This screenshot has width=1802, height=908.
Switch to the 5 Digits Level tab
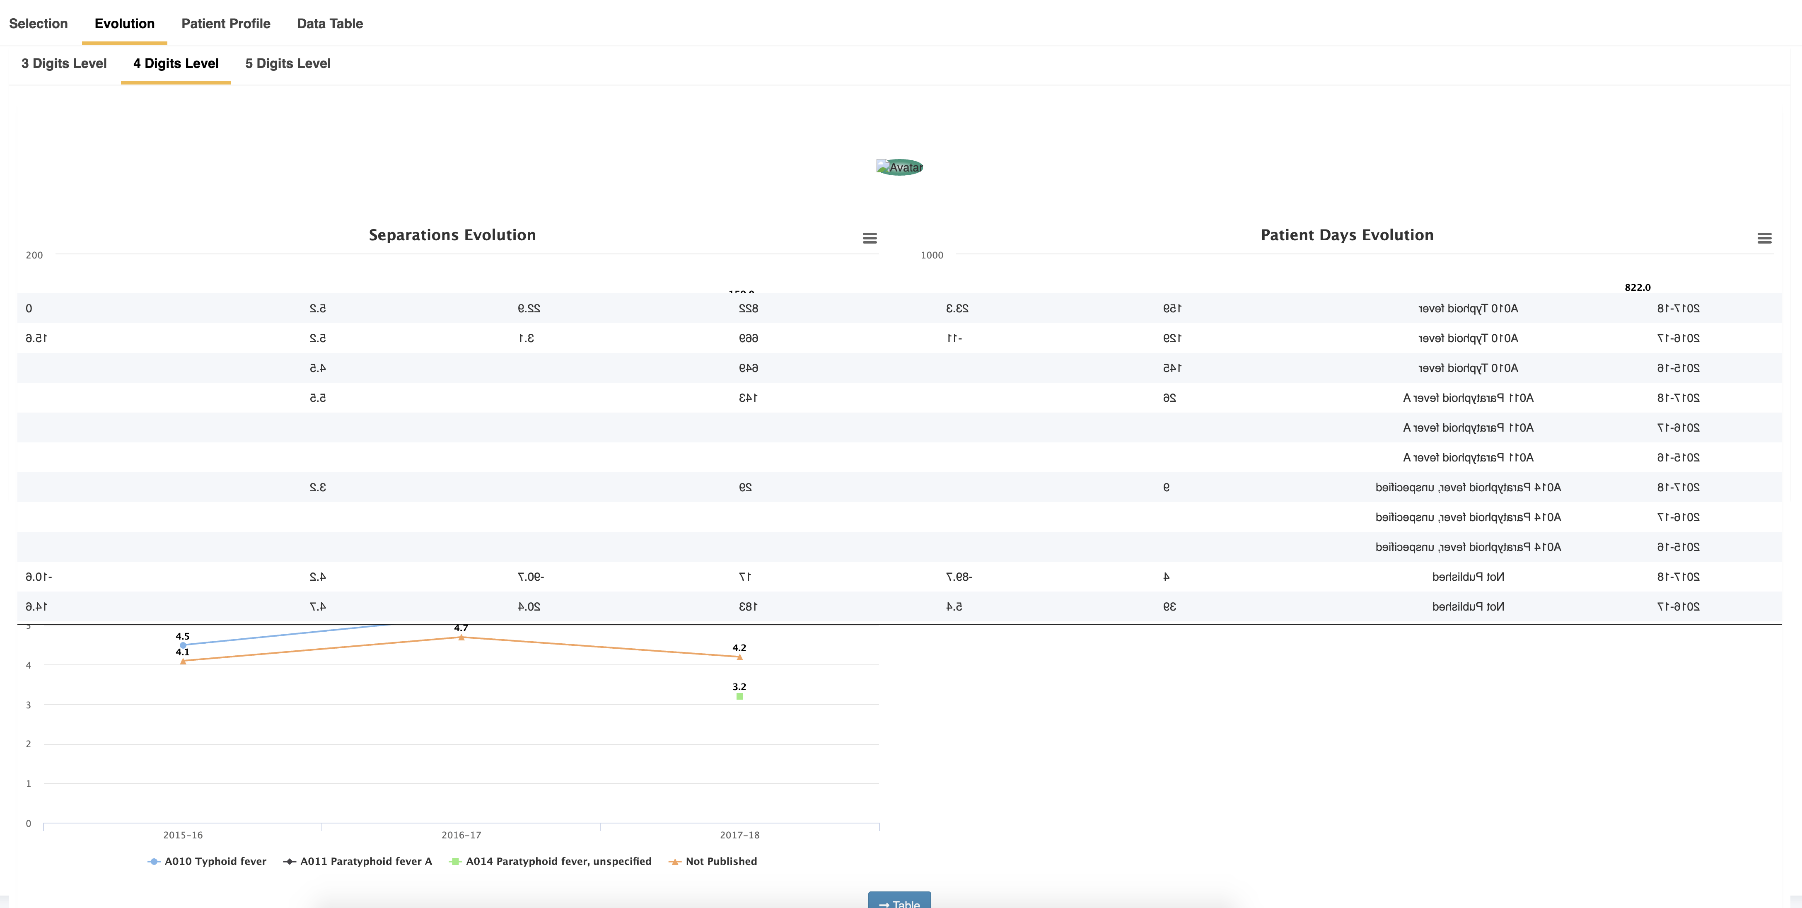[287, 63]
